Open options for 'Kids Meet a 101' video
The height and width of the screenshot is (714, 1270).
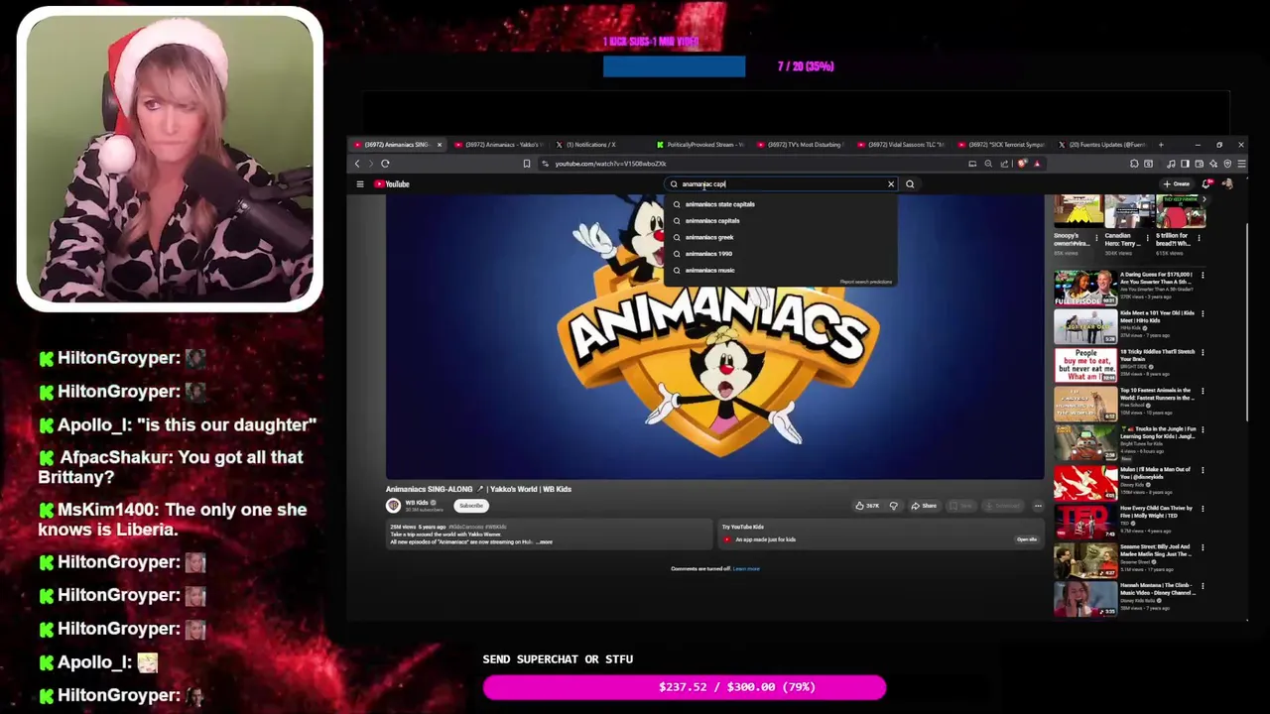[1203, 314]
